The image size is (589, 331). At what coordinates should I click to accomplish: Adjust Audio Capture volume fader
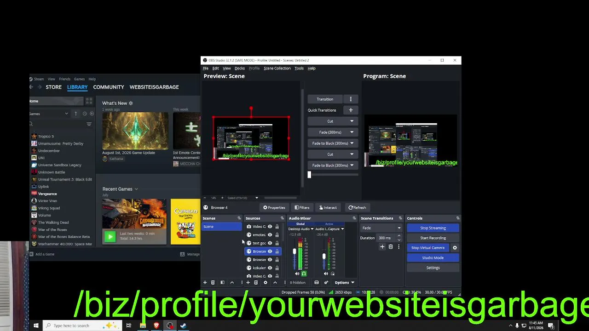(324, 256)
